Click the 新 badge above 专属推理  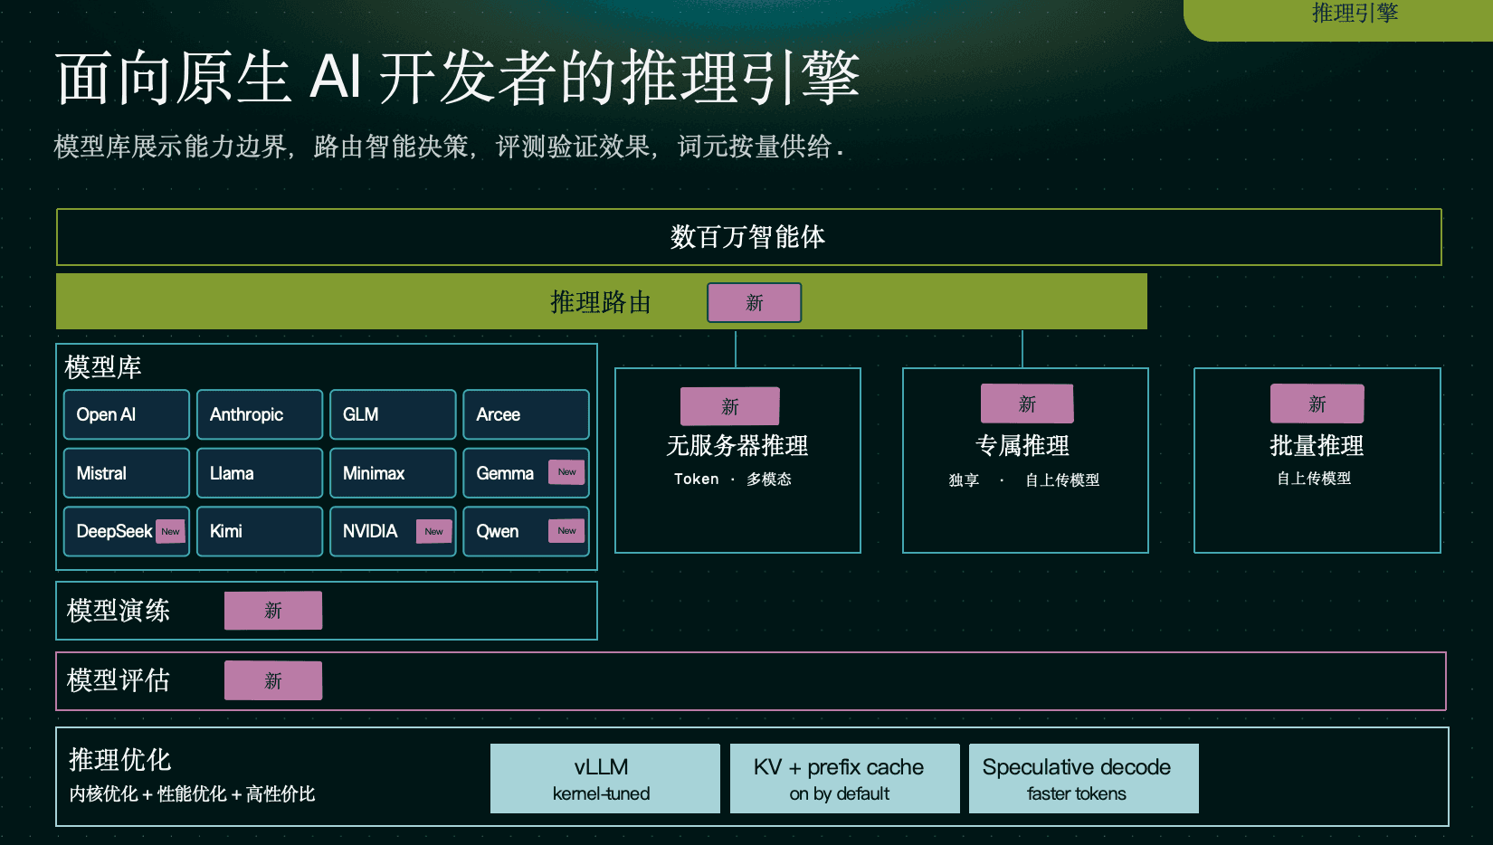pos(1027,404)
